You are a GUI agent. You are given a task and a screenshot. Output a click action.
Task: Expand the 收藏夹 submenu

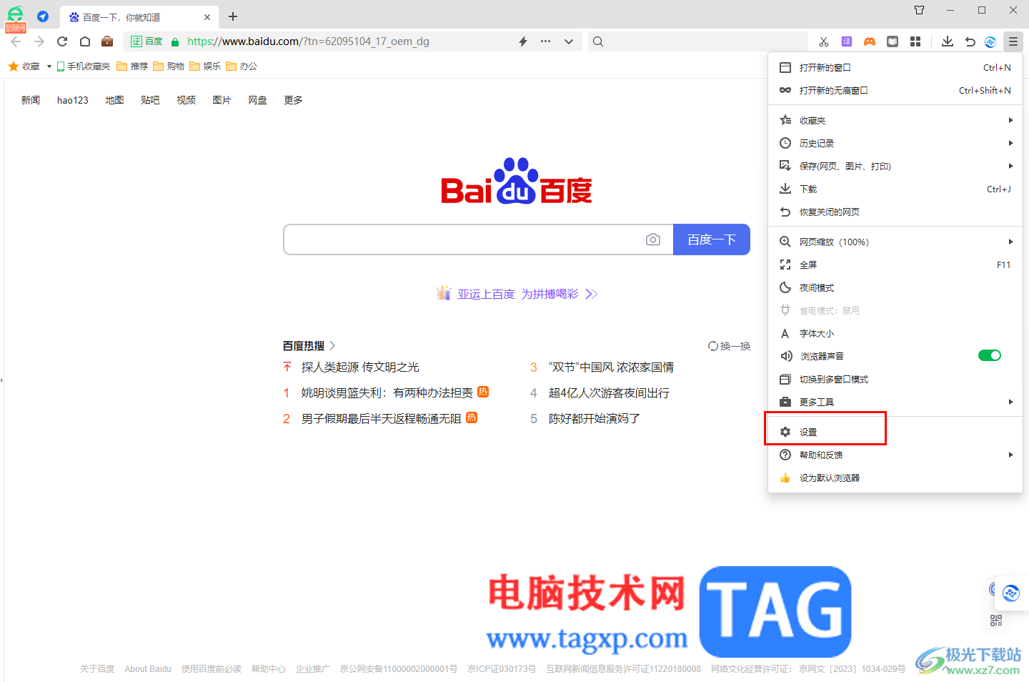pyautogui.click(x=895, y=120)
